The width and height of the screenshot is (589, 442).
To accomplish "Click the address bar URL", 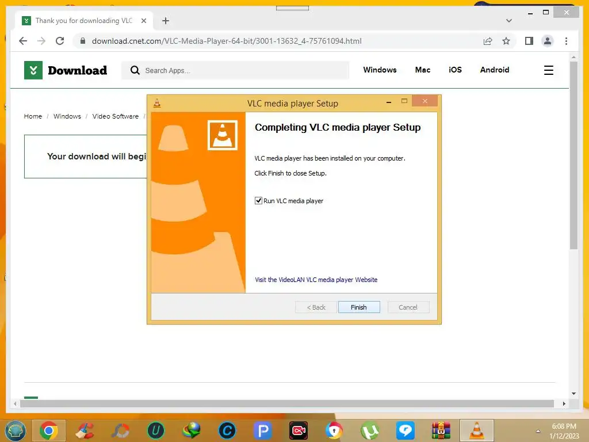I will pyautogui.click(x=227, y=41).
